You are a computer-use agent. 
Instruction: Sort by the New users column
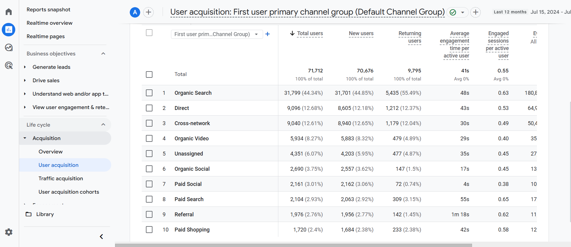pyautogui.click(x=361, y=33)
